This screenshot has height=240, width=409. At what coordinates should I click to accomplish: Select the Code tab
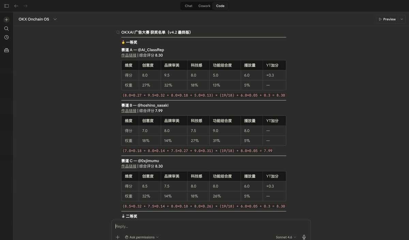[x=220, y=6]
